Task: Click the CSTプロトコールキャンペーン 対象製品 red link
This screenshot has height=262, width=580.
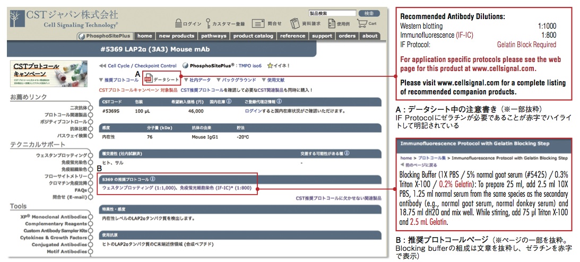Action: point(138,90)
